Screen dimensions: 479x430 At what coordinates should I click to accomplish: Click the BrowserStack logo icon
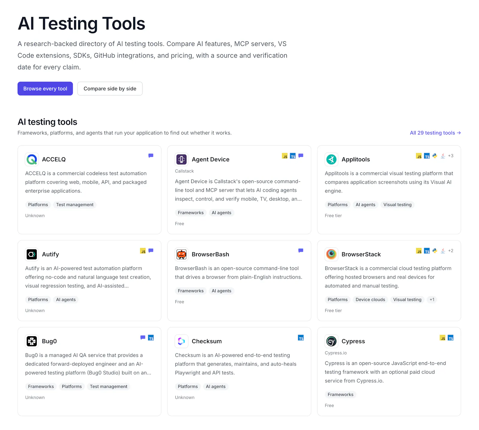click(331, 254)
